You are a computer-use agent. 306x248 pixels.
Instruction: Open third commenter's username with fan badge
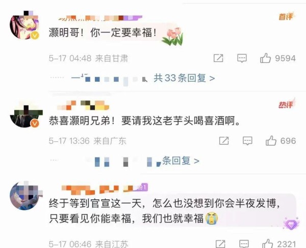pyautogui.click(x=105, y=189)
